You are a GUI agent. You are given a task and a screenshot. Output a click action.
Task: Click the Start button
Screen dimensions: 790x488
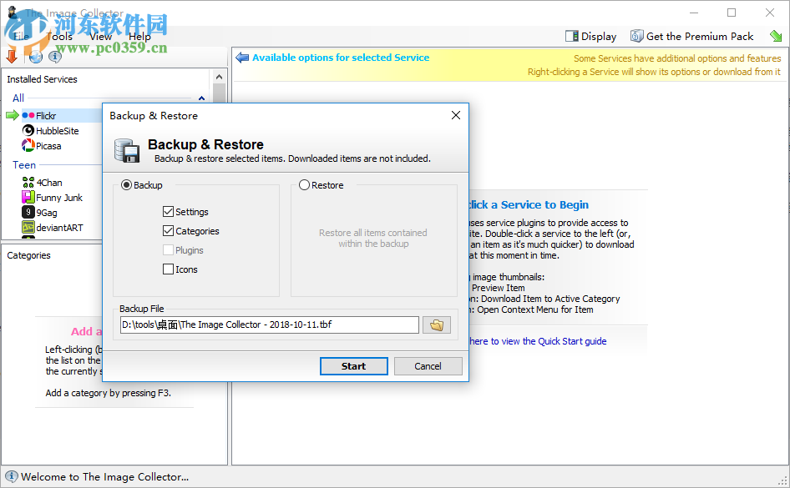[x=354, y=366]
